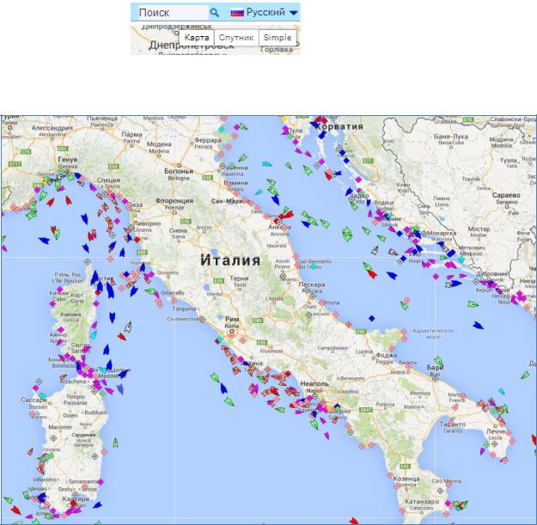Select the green ship west of Herceg Novi

tap(473, 304)
